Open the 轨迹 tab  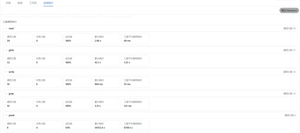coord(20,3)
